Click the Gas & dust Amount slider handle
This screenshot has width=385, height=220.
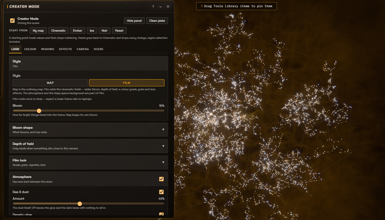point(80,204)
